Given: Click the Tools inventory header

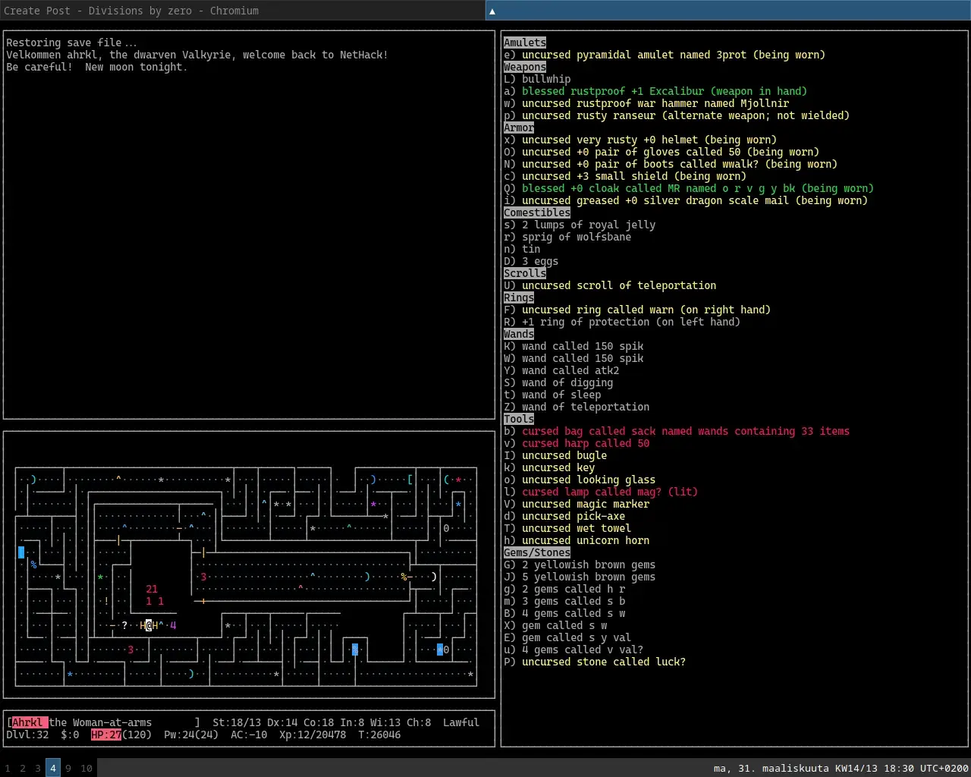Looking at the screenshot, I should [x=519, y=419].
